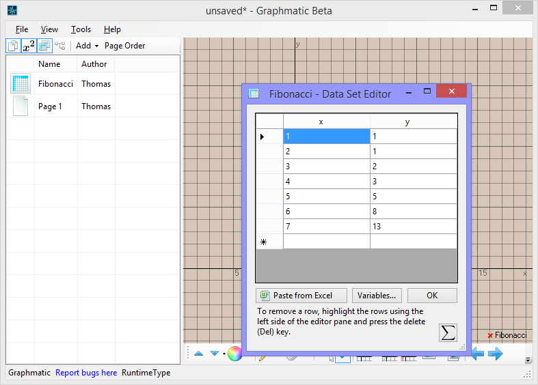Select the Fibonacci name in the list
The height and width of the screenshot is (385, 538).
[55, 84]
